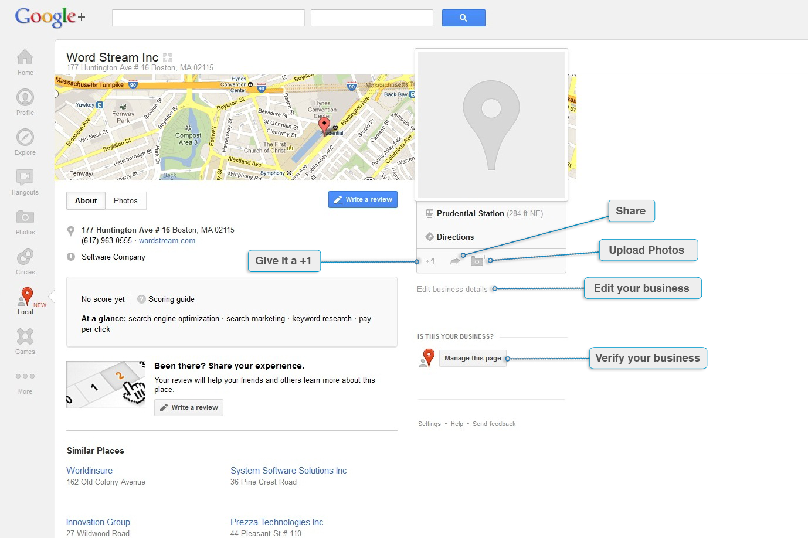Expand the More sidebar menu

pos(25,376)
